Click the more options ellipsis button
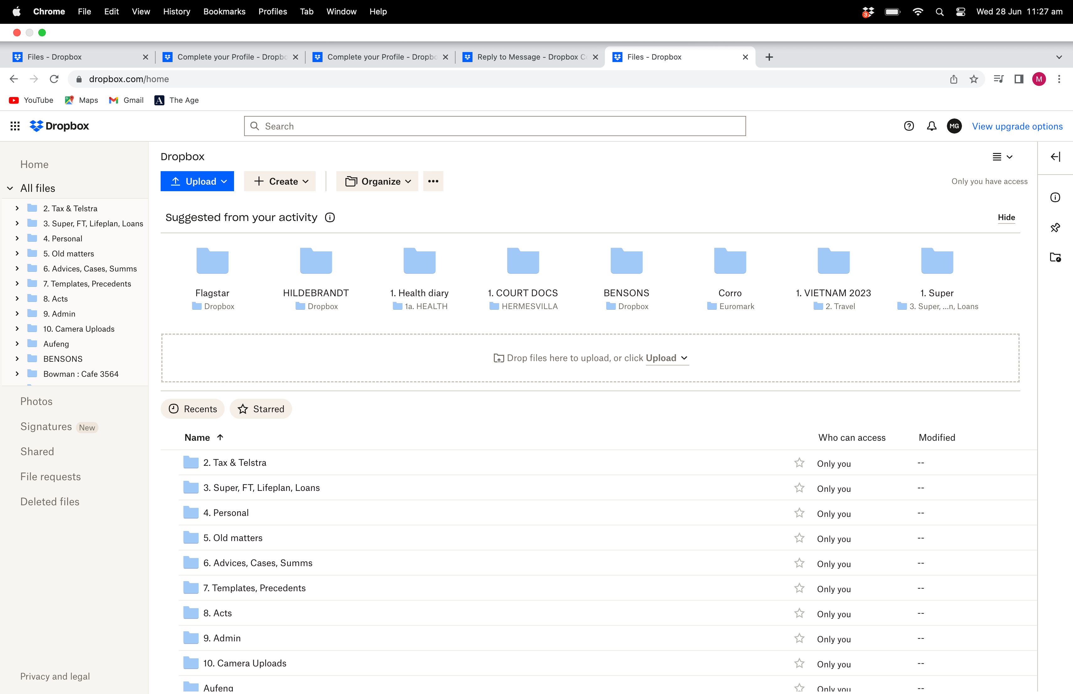 coord(433,181)
